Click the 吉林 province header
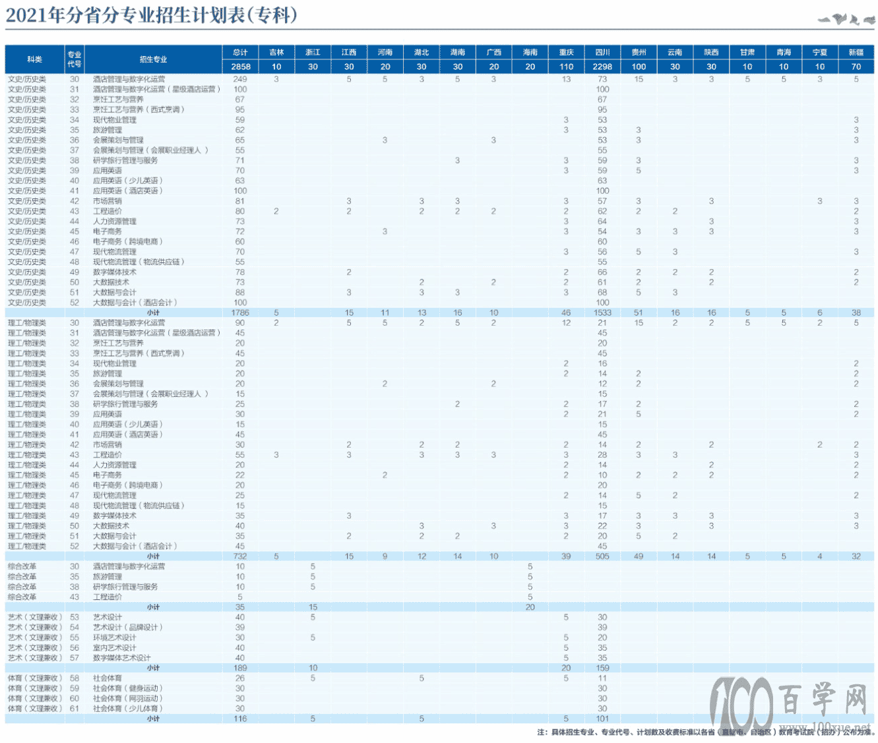This screenshot has width=878, height=743. pyautogui.click(x=276, y=52)
